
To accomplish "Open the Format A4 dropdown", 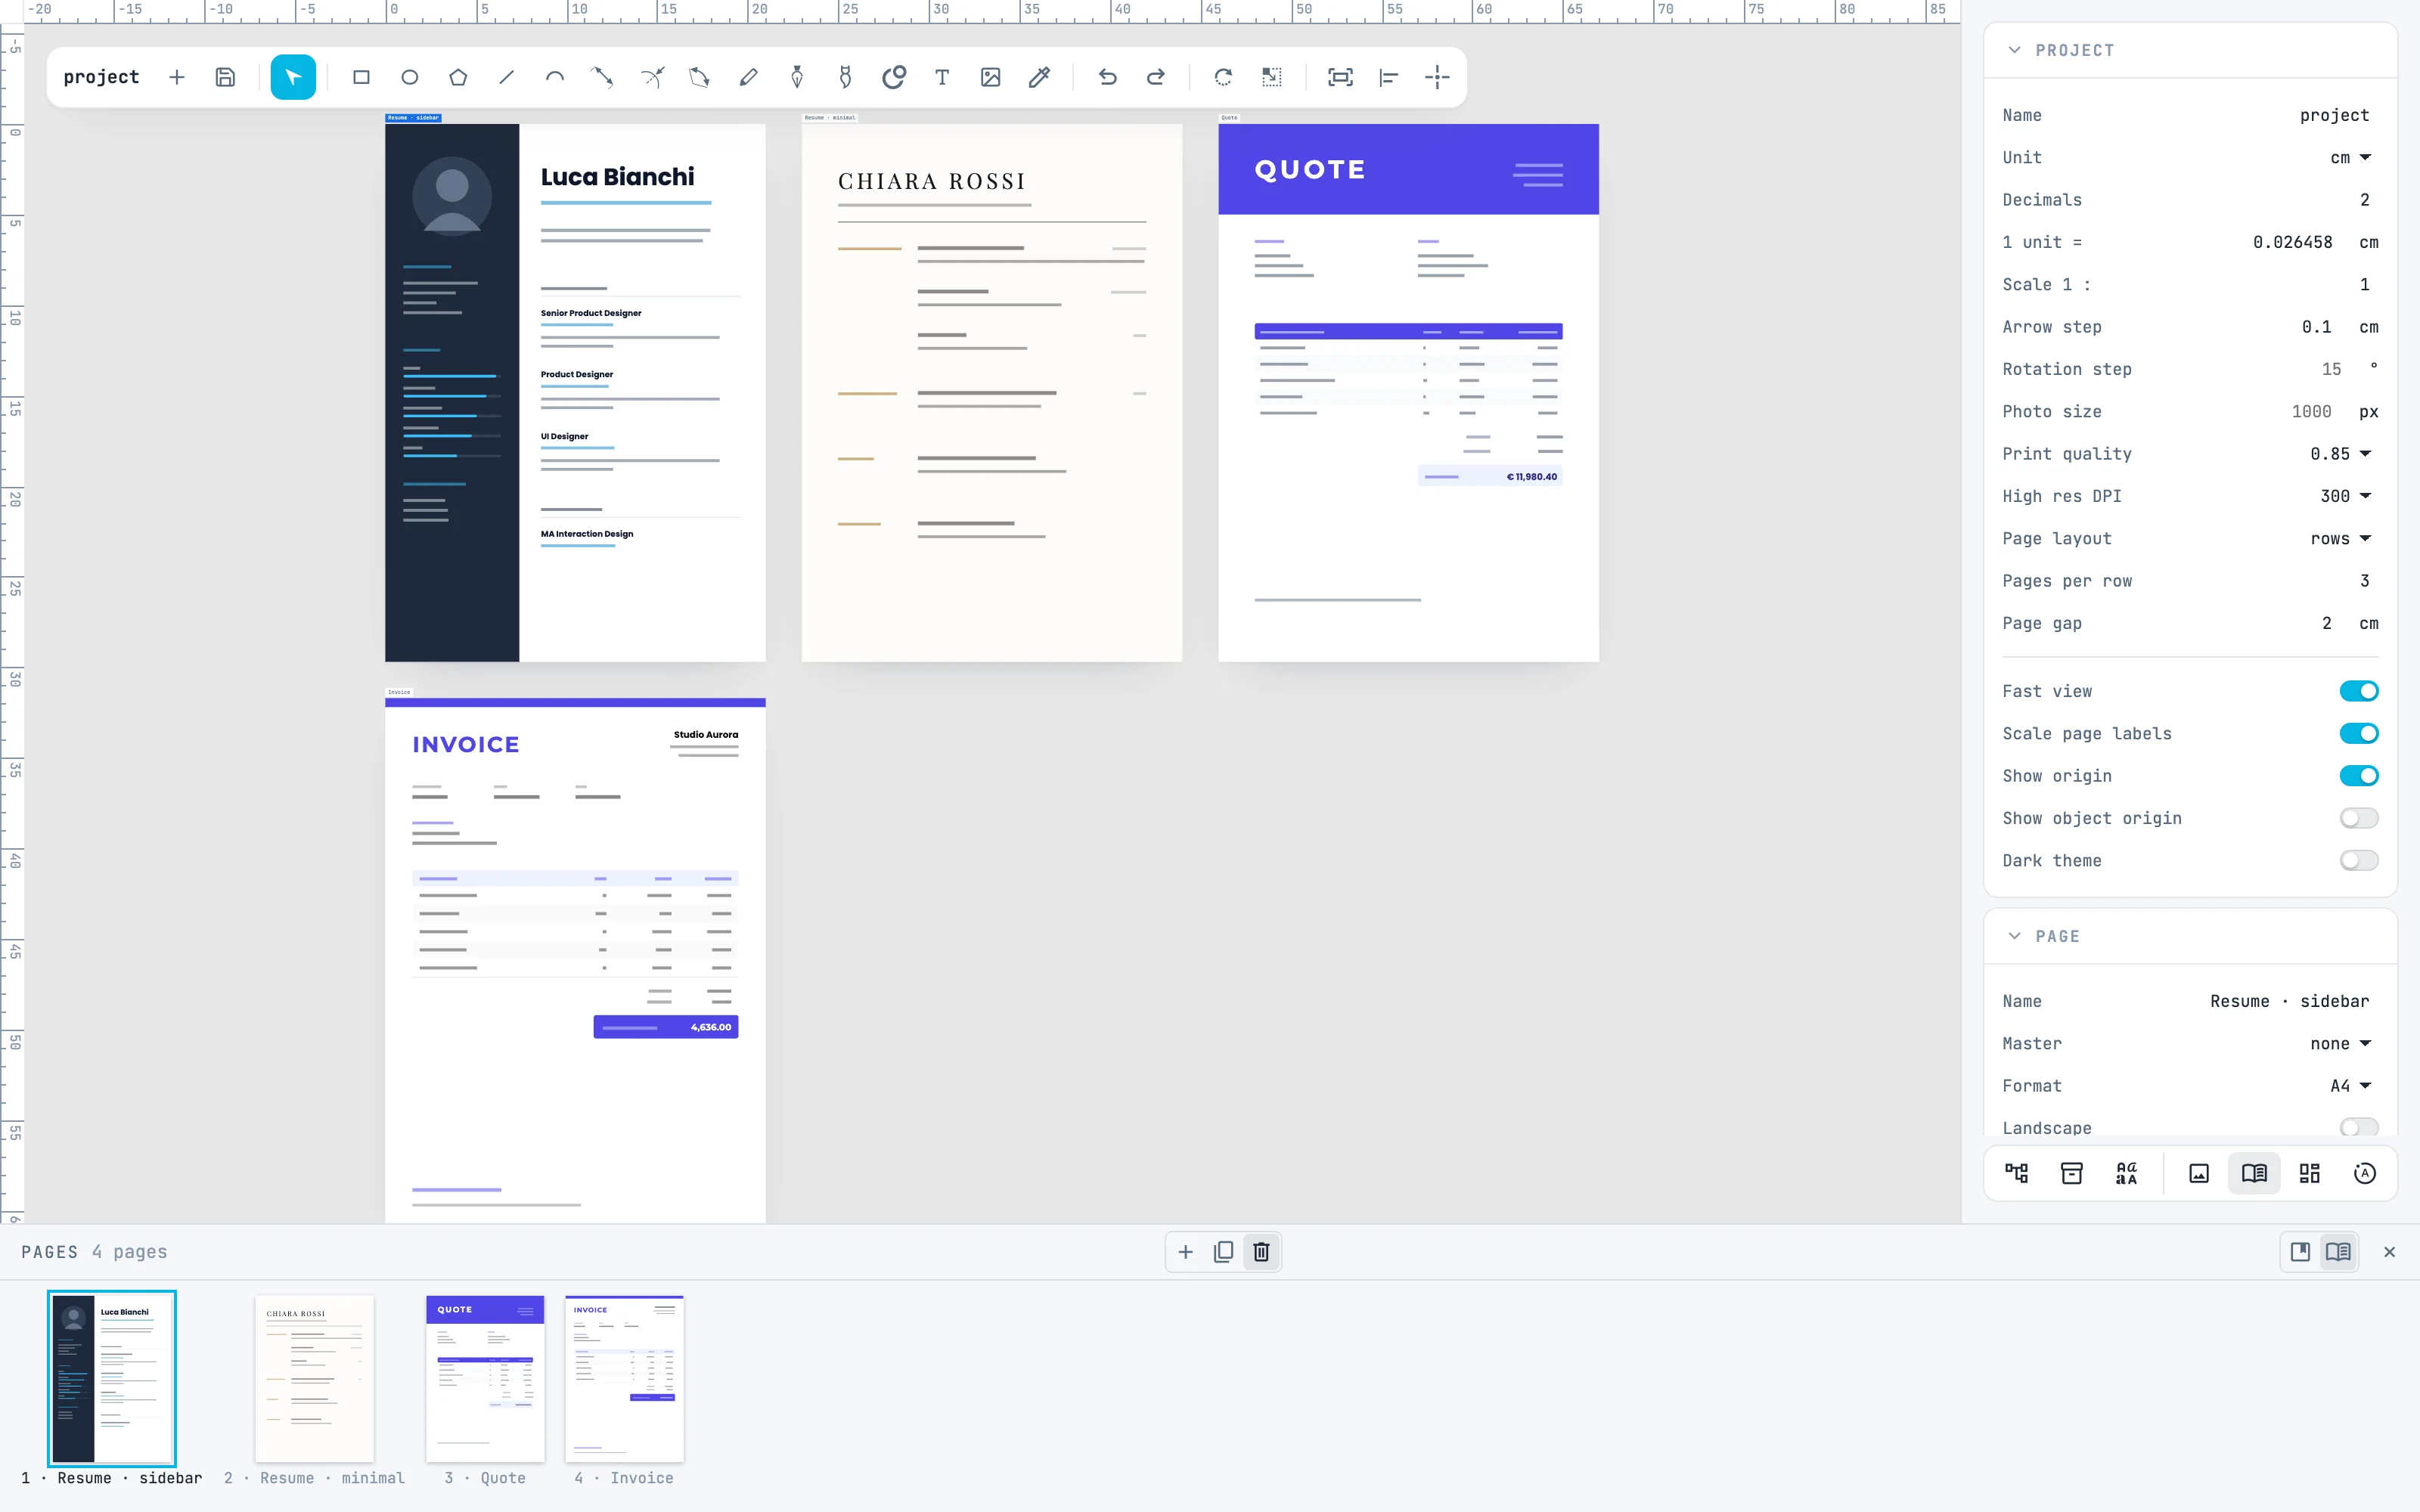I will (2350, 1086).
